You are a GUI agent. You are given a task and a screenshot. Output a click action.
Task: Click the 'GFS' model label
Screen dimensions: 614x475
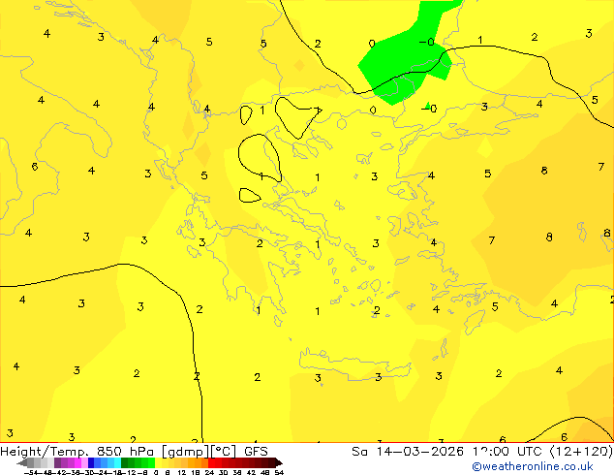pos(256,452)
